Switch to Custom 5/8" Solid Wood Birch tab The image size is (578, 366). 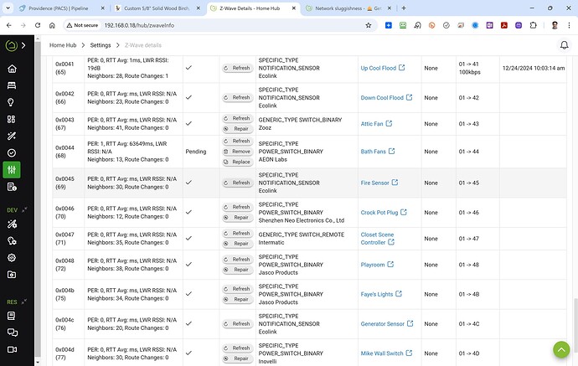pyautogui.click(x=157, y=8)
